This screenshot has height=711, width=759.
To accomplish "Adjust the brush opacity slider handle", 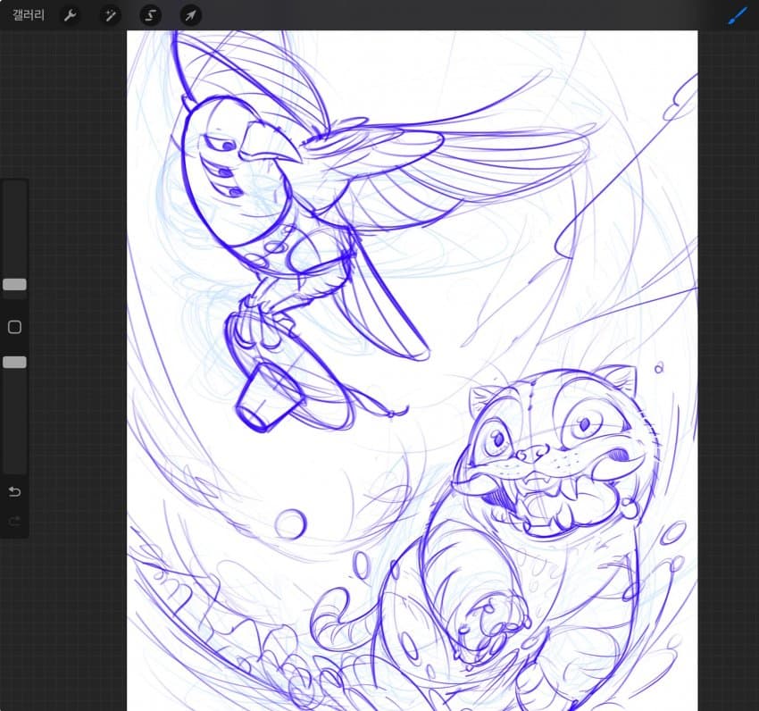I will [x=14, y=363].
